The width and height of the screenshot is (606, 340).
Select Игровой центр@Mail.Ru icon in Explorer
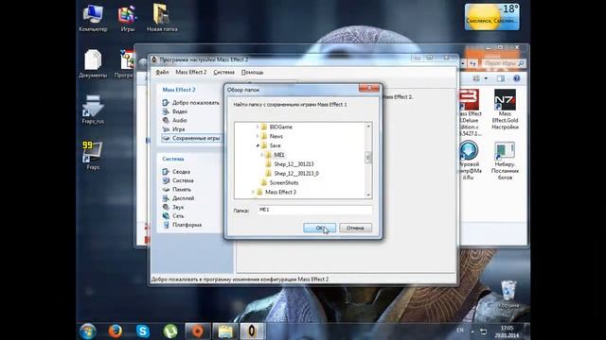coord(470,161)
